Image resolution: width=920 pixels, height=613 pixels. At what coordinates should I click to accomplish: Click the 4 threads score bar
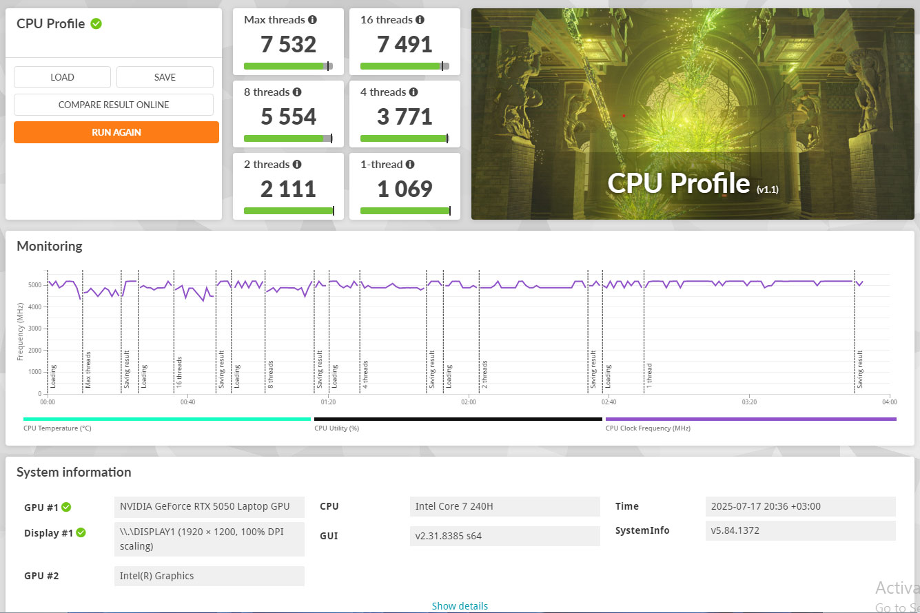click(x=405, y=138)
